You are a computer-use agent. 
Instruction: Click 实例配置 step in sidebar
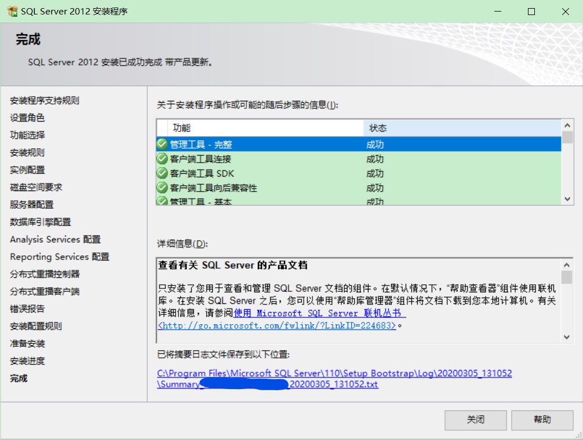click(x=27, y=170)
